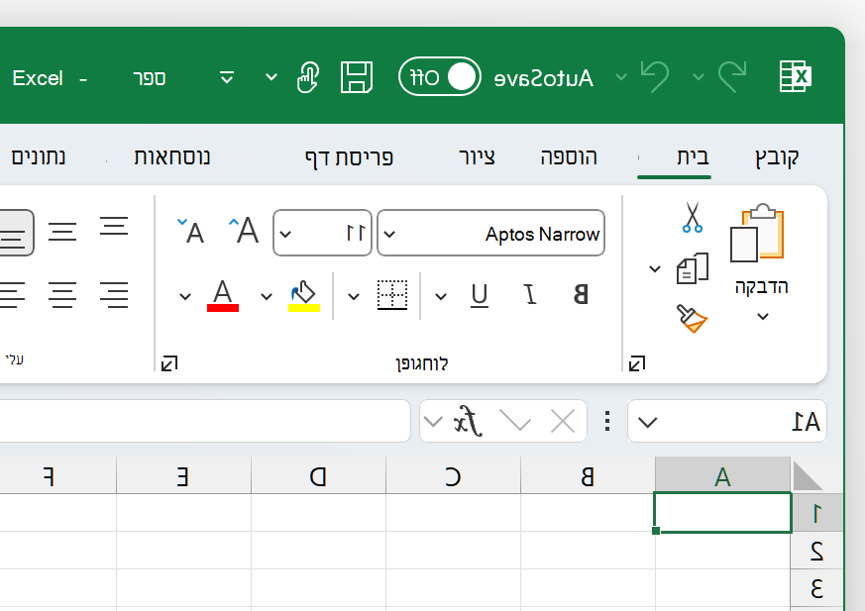Click the Excel app logo icon
The image size is (865, 611).
point(795,76)
